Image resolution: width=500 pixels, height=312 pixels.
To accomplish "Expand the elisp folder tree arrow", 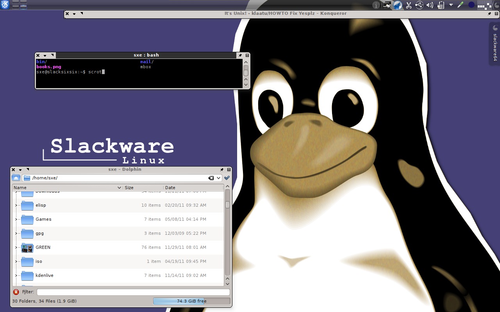I will (x=16, y=205).
